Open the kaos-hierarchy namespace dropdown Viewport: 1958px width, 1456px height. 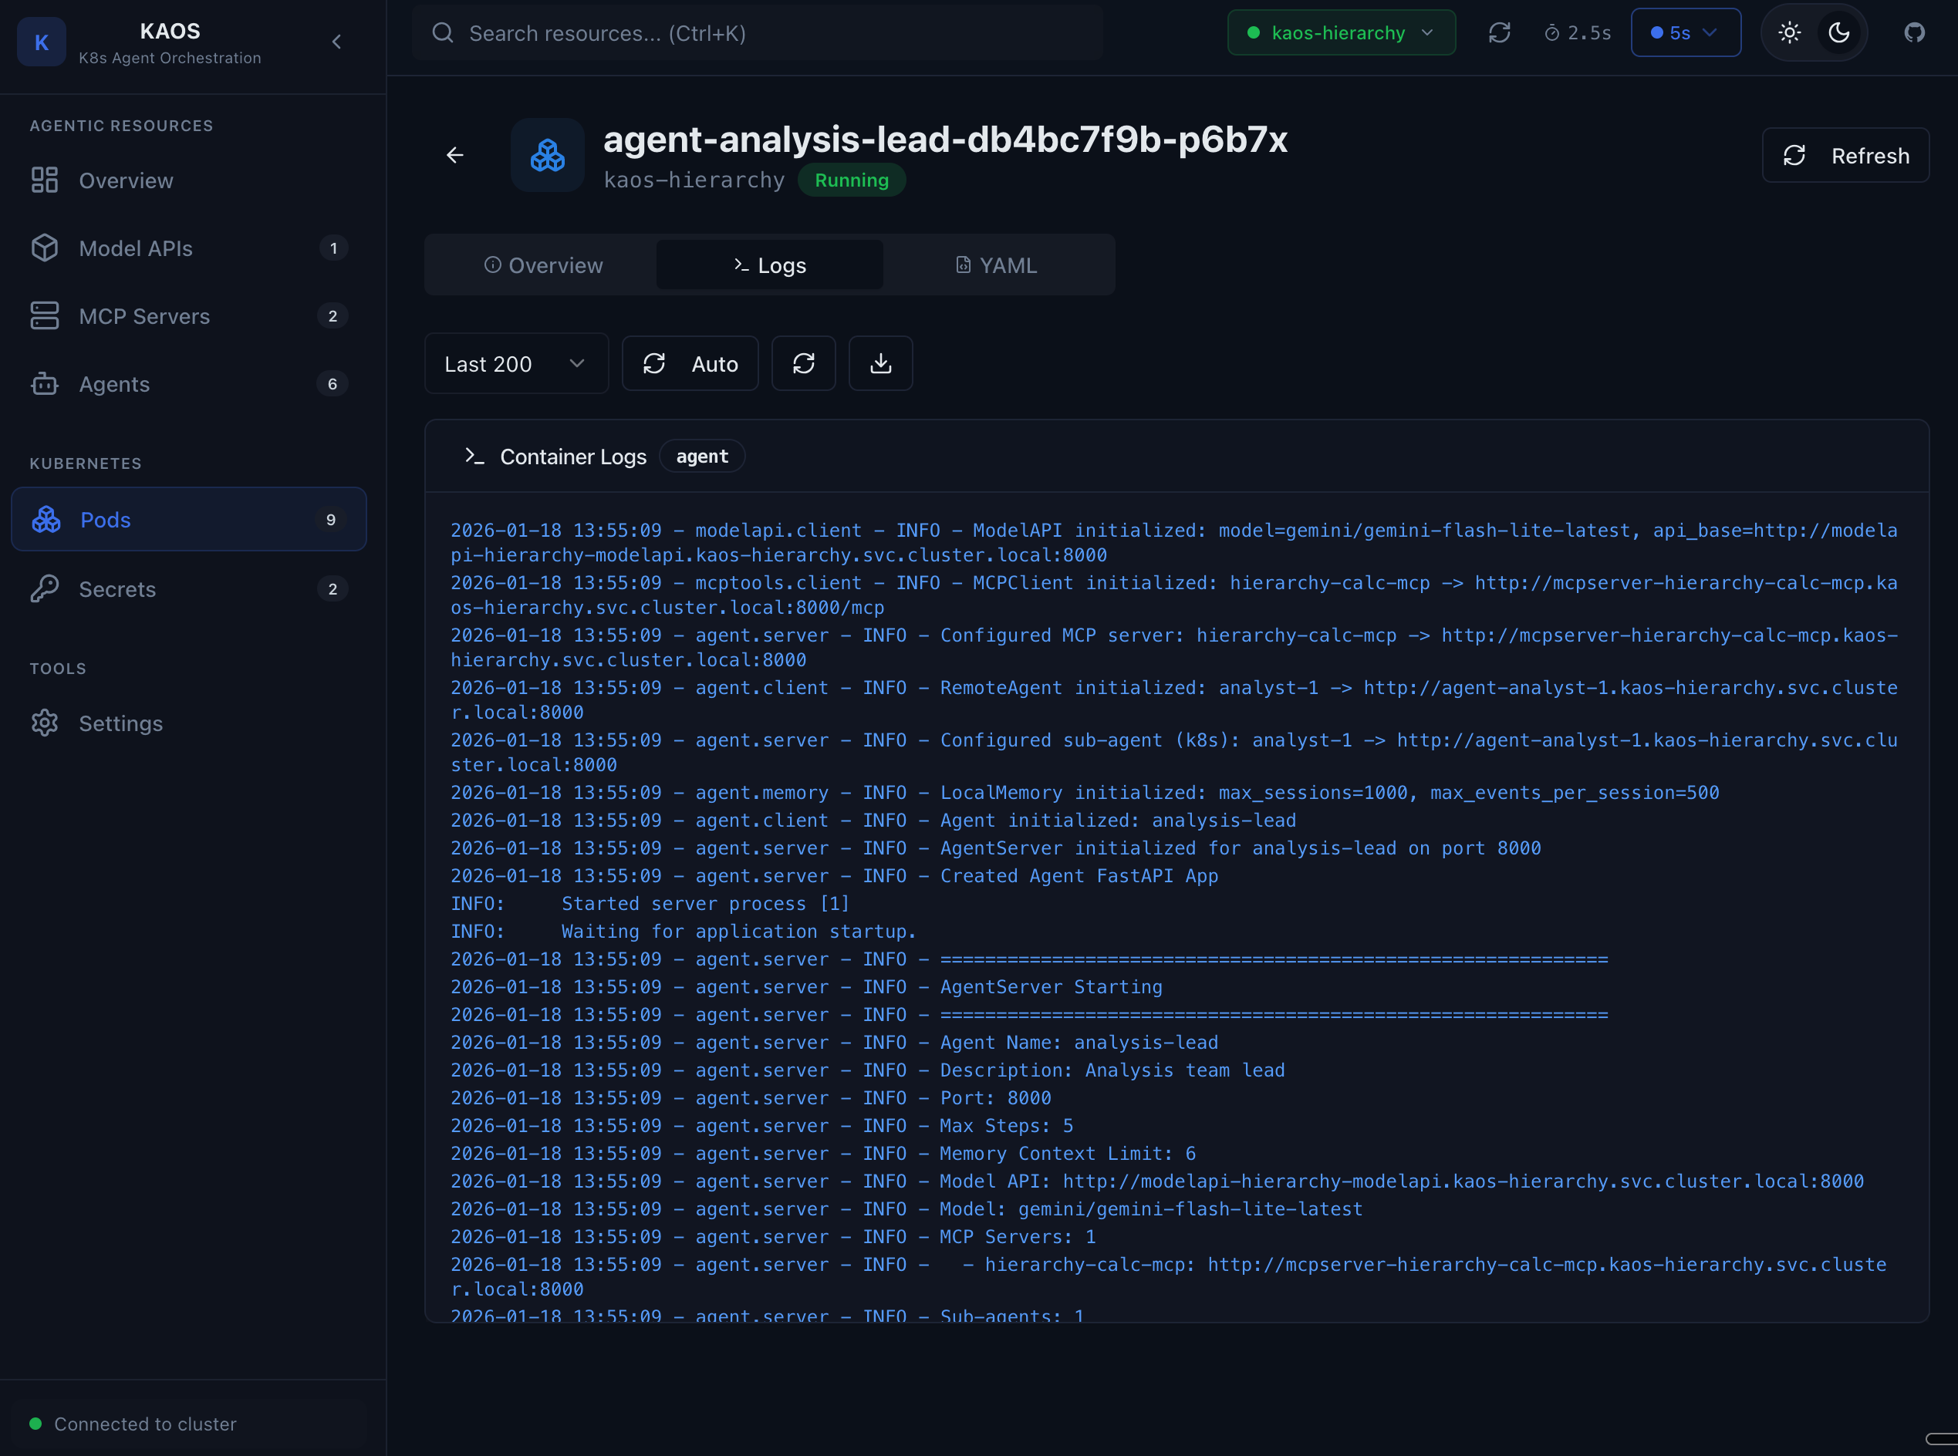pyautogui.click(x=1340, y=32)
